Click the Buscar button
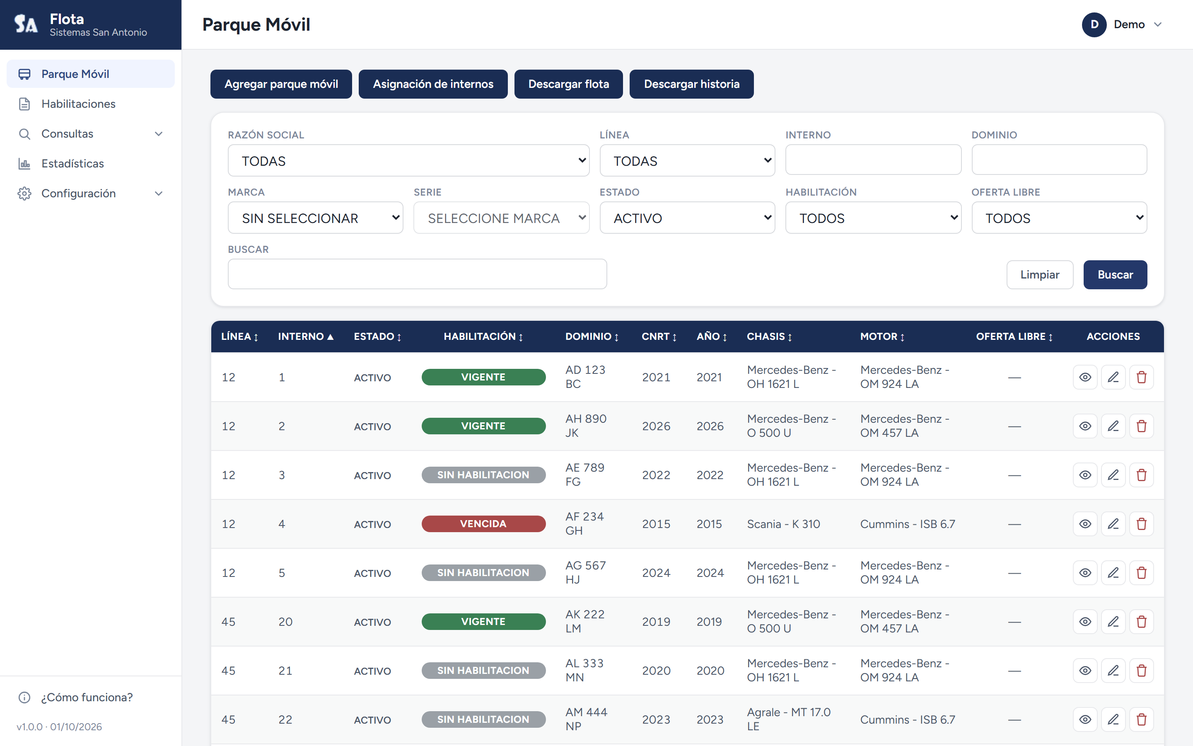Viewport: 1193px width, 746px height. tap(1115, 274)
